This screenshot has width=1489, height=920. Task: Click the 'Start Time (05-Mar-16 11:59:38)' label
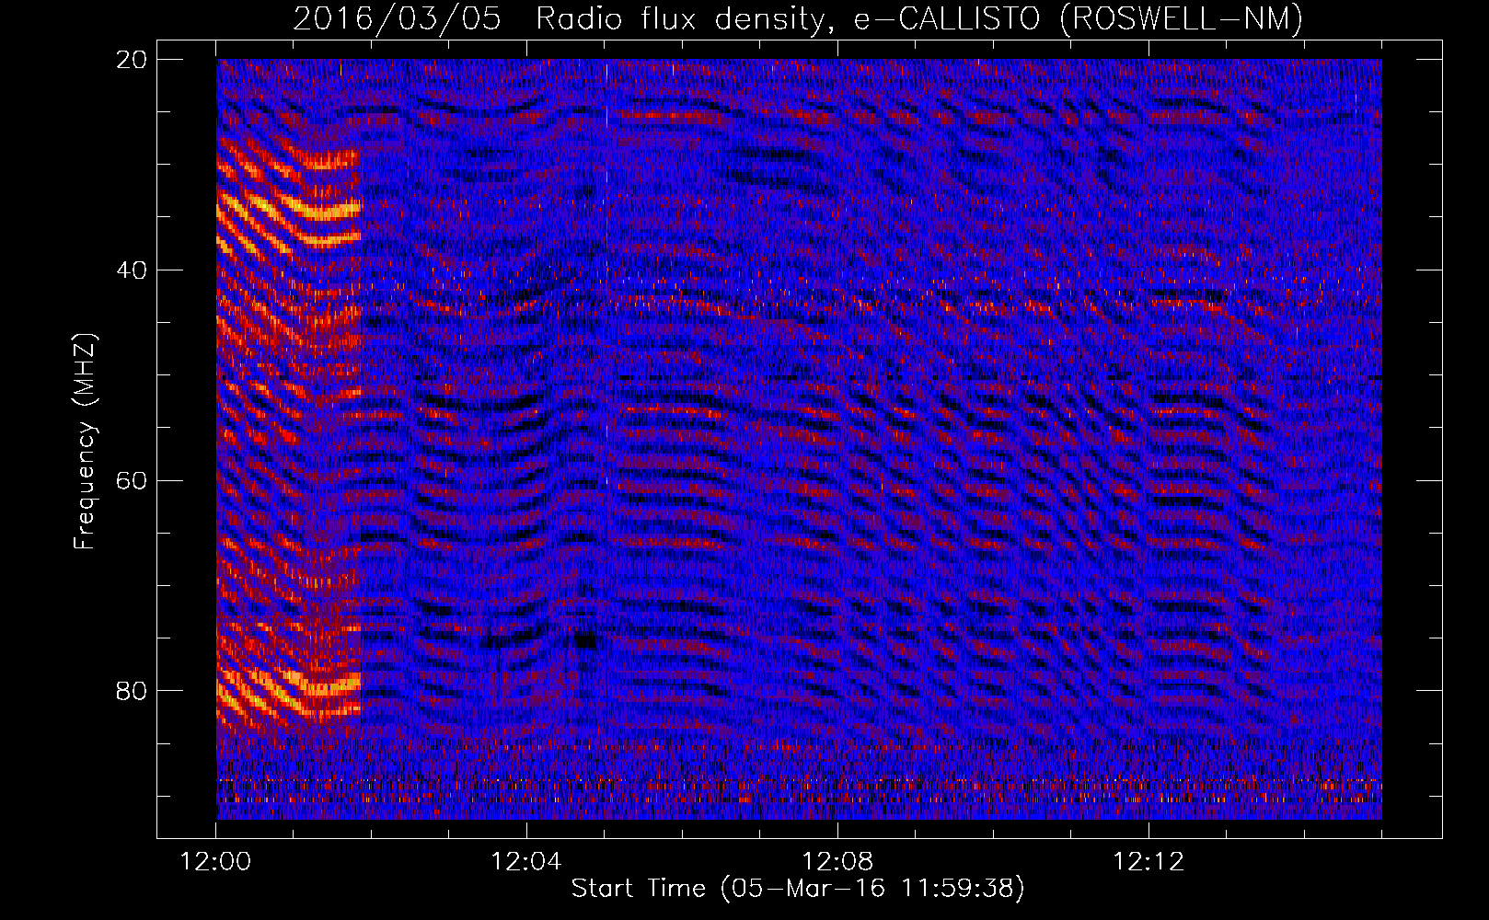pos(798,889)
